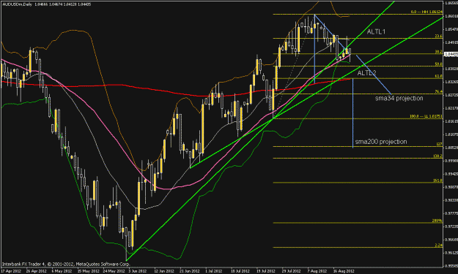
Task: Click the sma34 projection label
Action: coord(399,98)
